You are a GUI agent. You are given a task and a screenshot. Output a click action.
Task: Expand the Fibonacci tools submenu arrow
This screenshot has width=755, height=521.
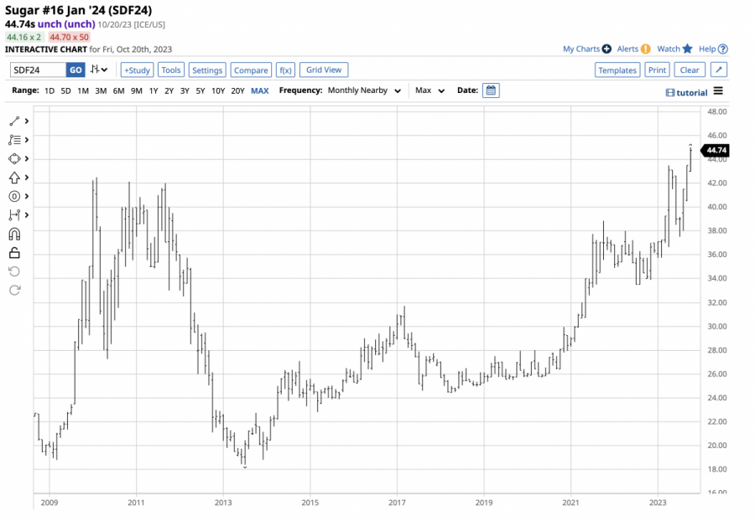click(27, 140)
